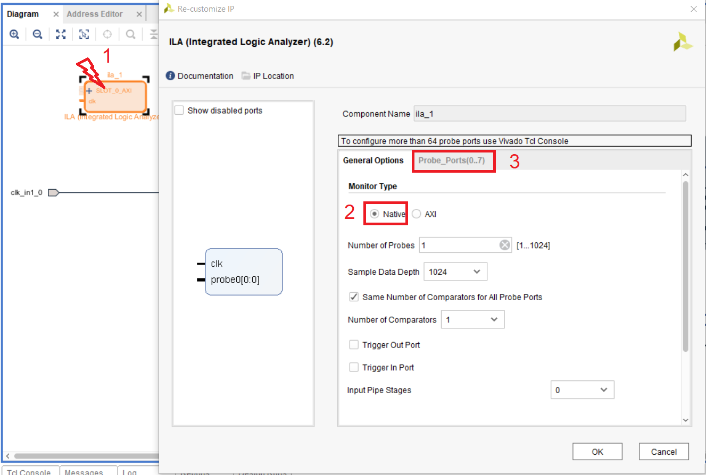This screenshot has height=475, width=706.
Task: Click the Component Name field ila_1
Action: click(550, 114)
